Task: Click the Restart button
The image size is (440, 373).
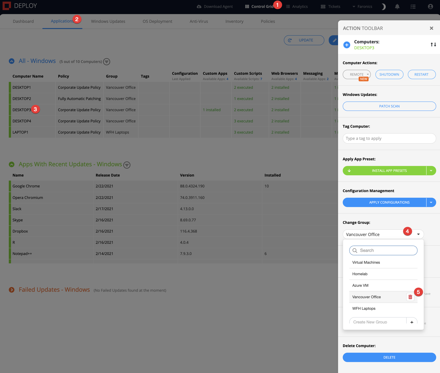Action: [x=422, y=74]
